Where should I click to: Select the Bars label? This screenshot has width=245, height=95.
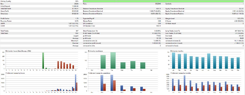pos(2,4)
